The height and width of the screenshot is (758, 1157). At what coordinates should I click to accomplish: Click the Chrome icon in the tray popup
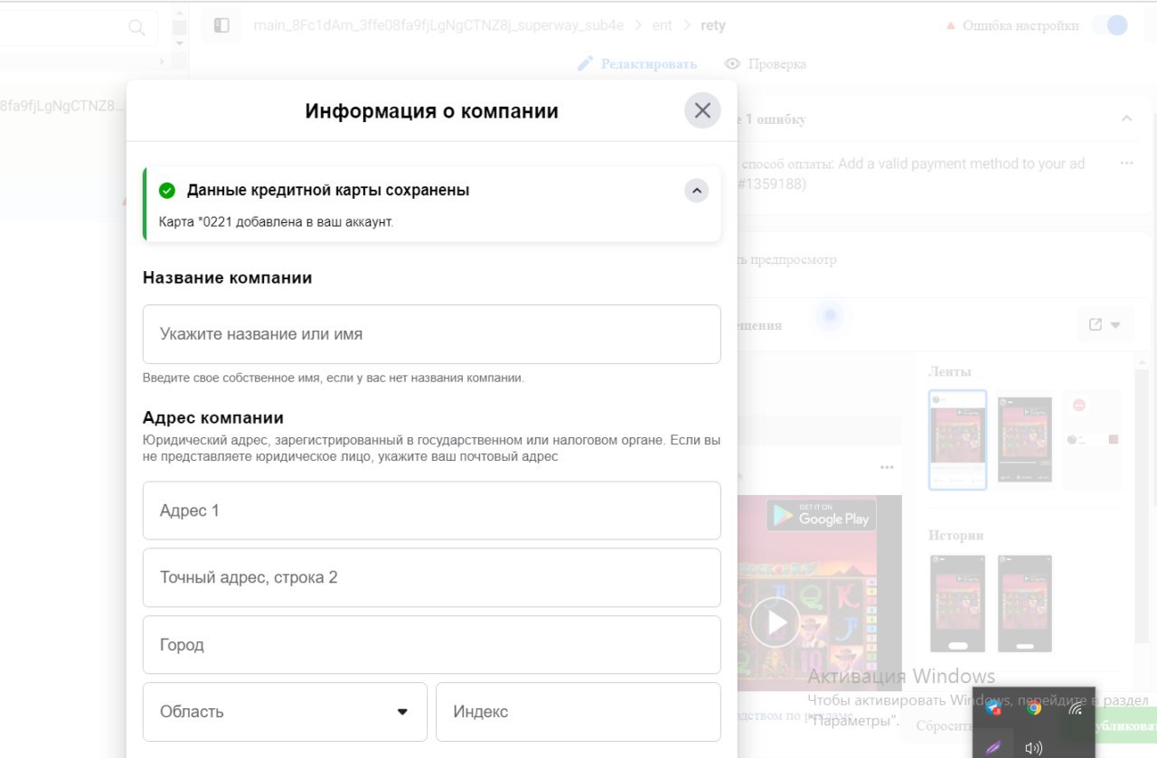click(1034, 708)
